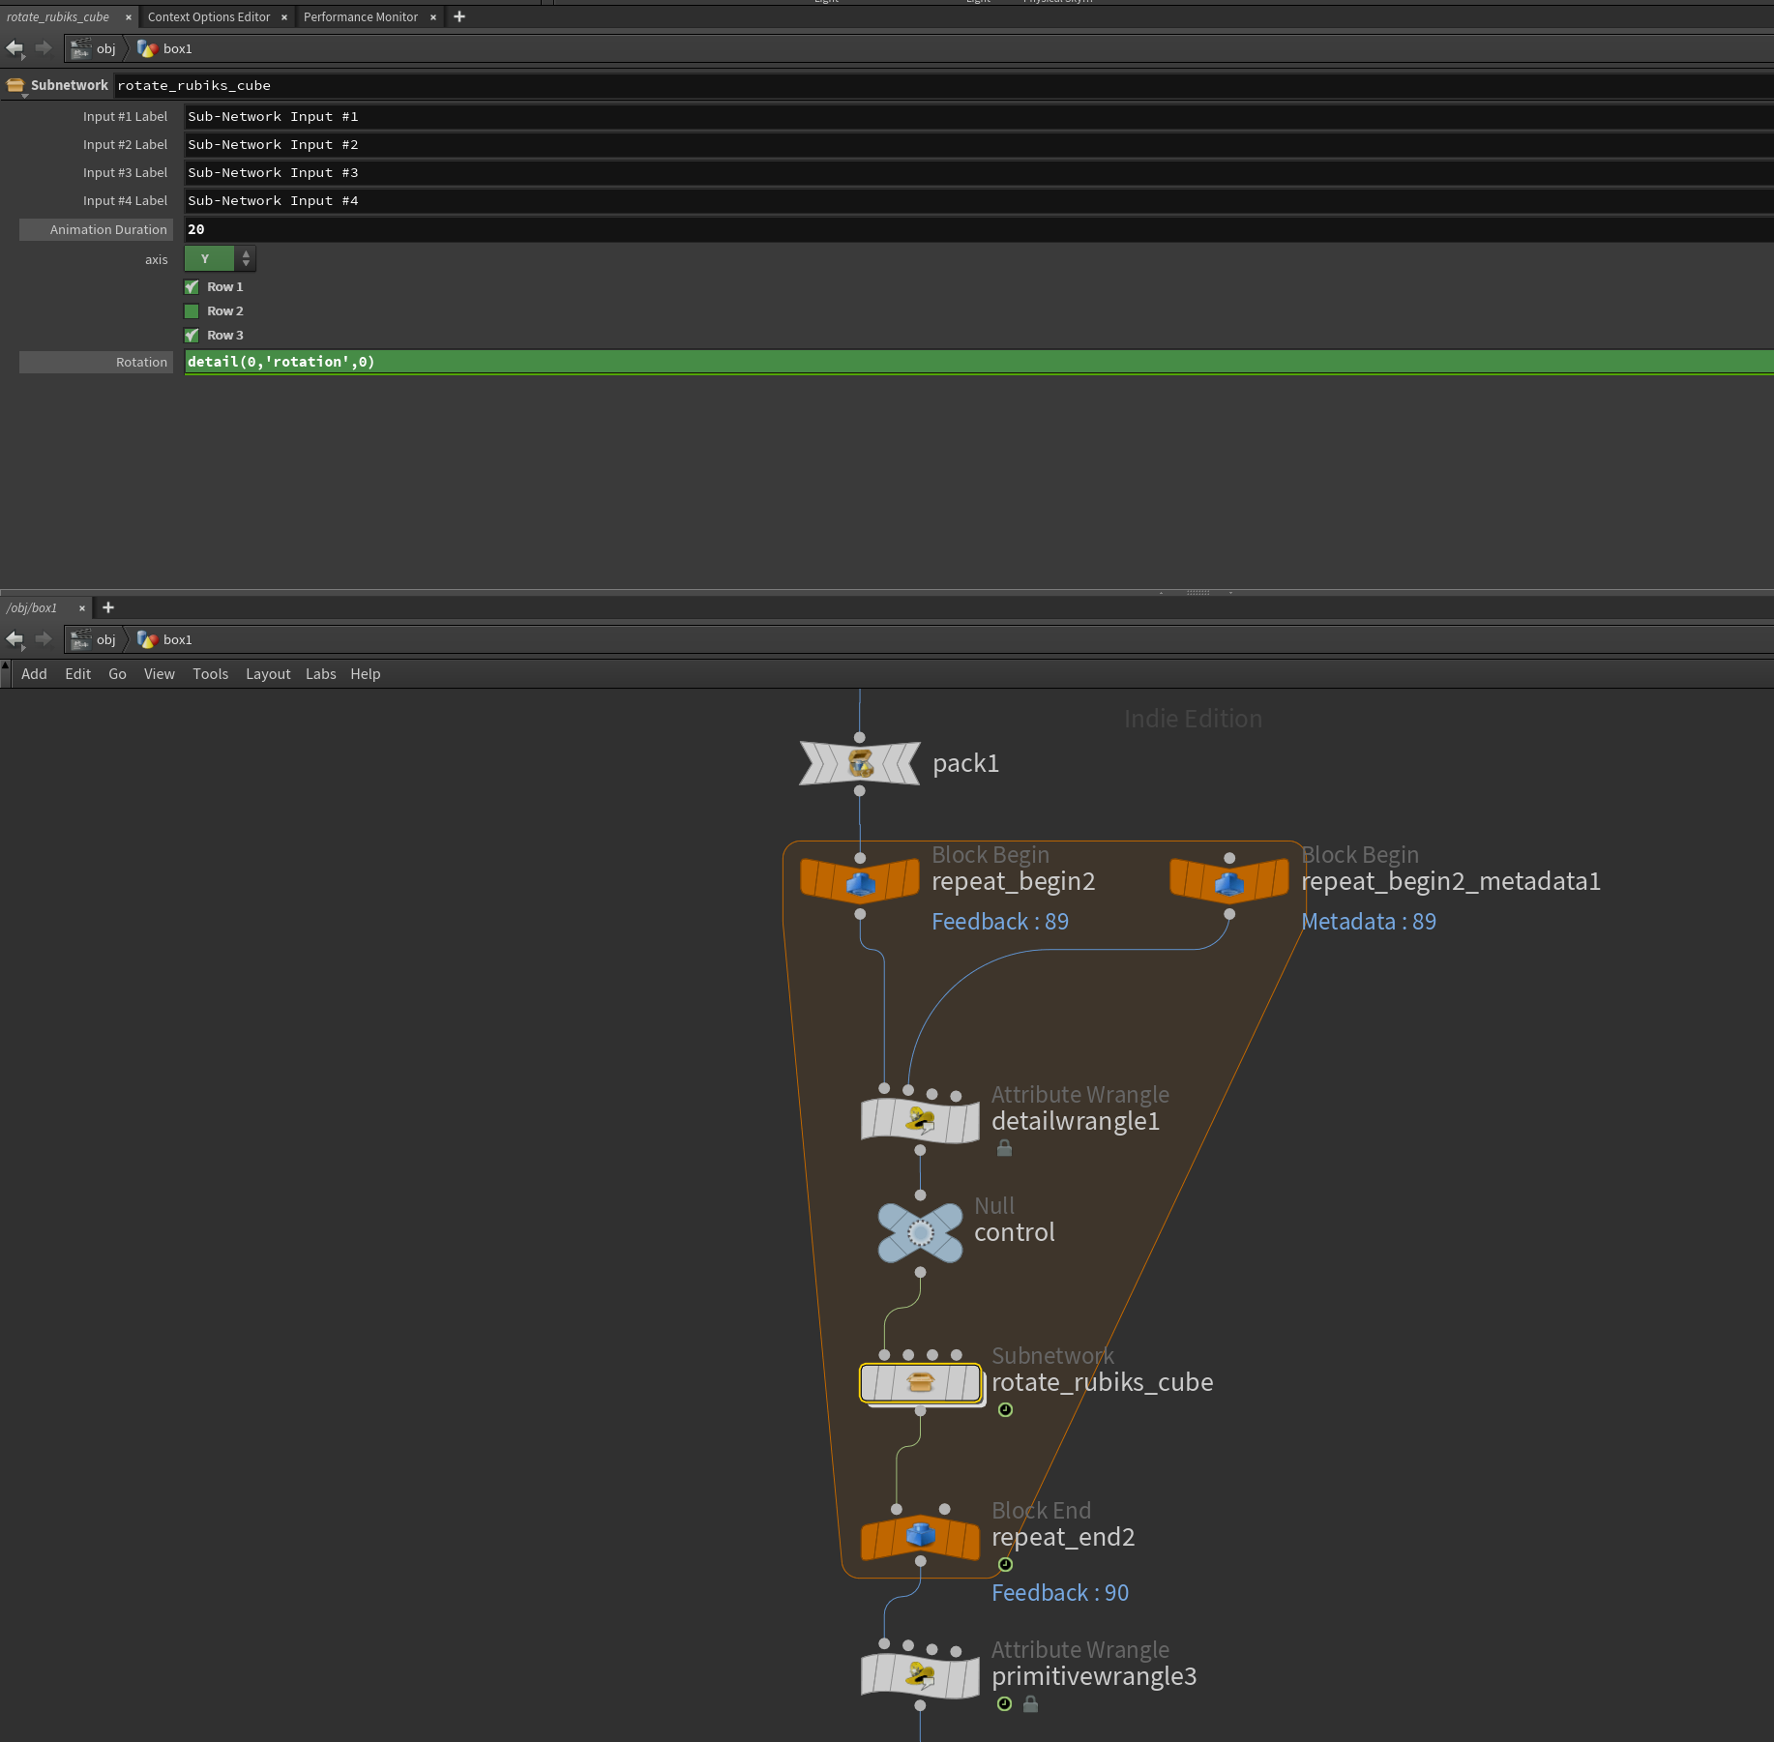Viewport: 1774px width, 1742px height.
Task: Click the Rotation expression field
Action: pos(979,362)
